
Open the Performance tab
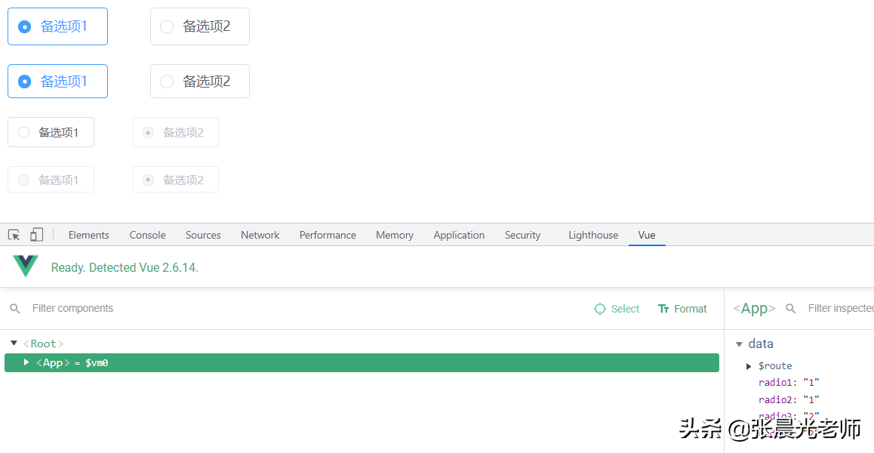328,235
